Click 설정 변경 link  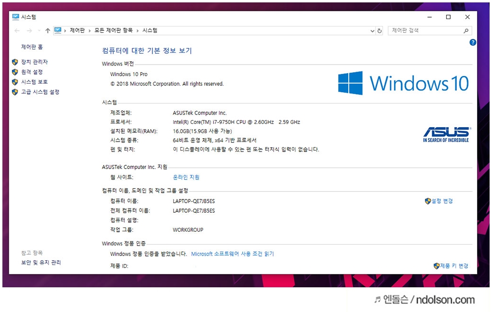442,201
